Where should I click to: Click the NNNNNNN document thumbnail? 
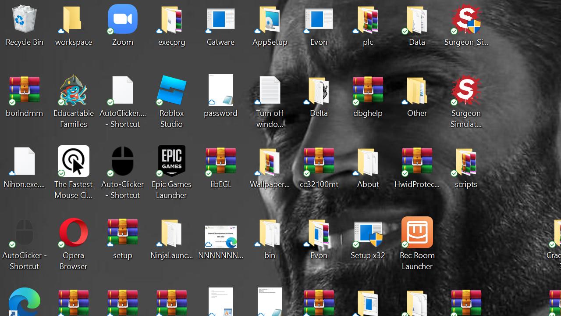tap(220, 236)
